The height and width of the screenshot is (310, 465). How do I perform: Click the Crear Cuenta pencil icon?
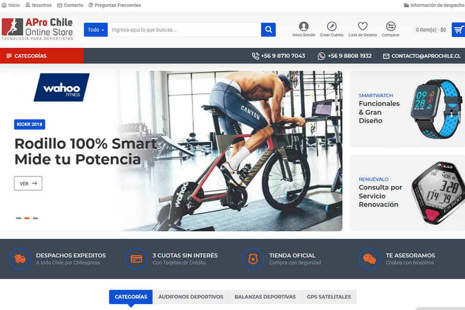[332, 26]
